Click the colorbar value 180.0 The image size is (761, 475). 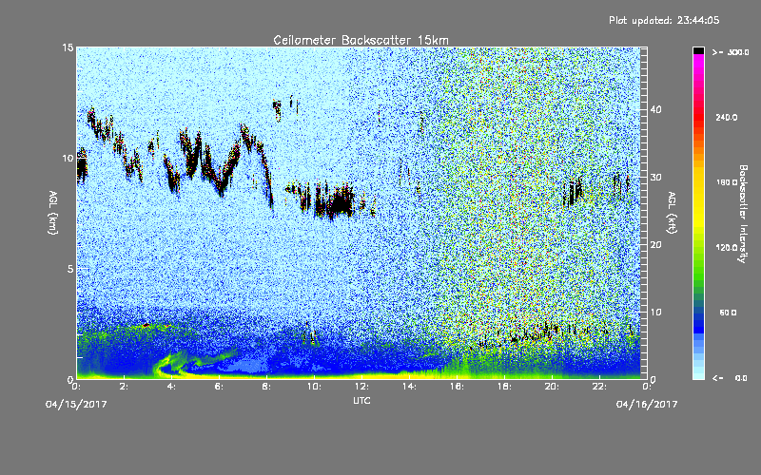[x=727, y=182]
